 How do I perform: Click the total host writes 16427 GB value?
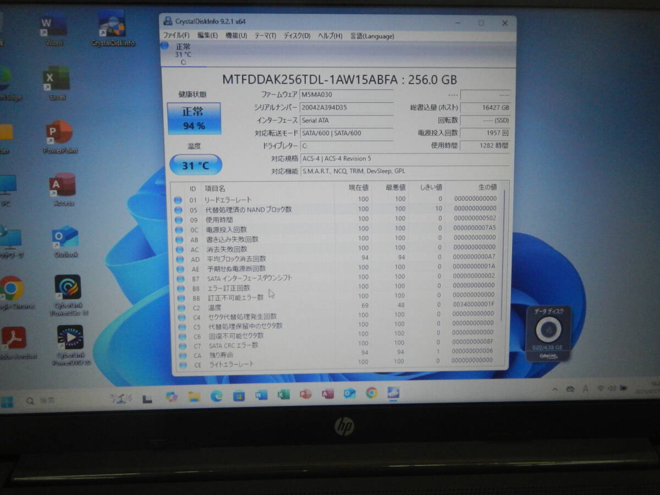coord(485,108)
